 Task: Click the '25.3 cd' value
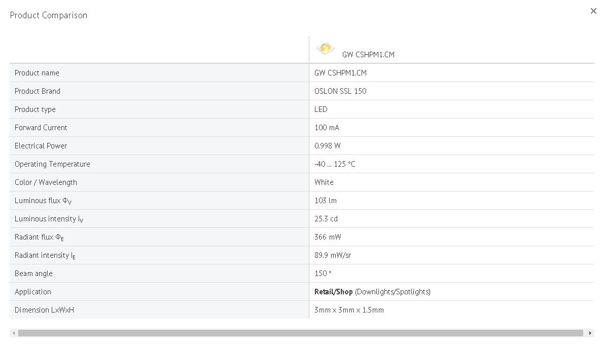coord(326,219)
